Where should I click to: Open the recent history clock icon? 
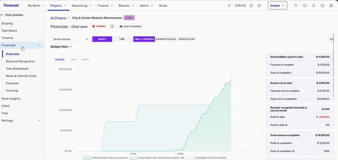point(305,5)
